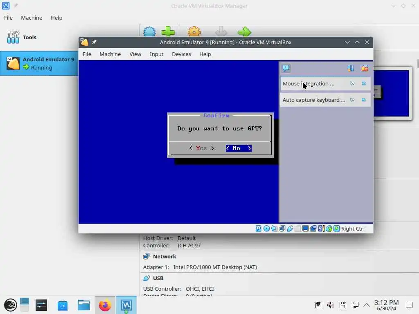Select Android Emulator 9 in the VM list
Viewport: 419px width, 314px height.
point(39,63)
